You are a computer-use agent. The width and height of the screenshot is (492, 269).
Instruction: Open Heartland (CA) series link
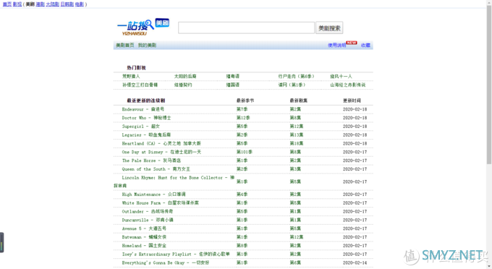(x=161, y=143)
